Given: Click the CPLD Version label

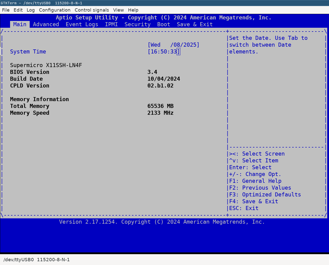Looking at the screenshot, I should (x=30, y=86).
